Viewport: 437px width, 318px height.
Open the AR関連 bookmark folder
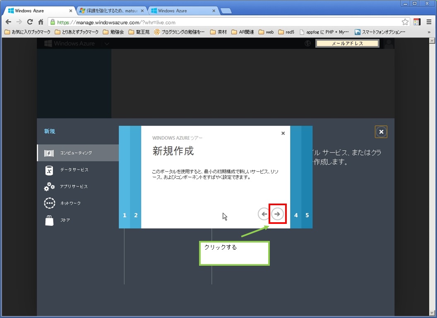coord(243,32)
